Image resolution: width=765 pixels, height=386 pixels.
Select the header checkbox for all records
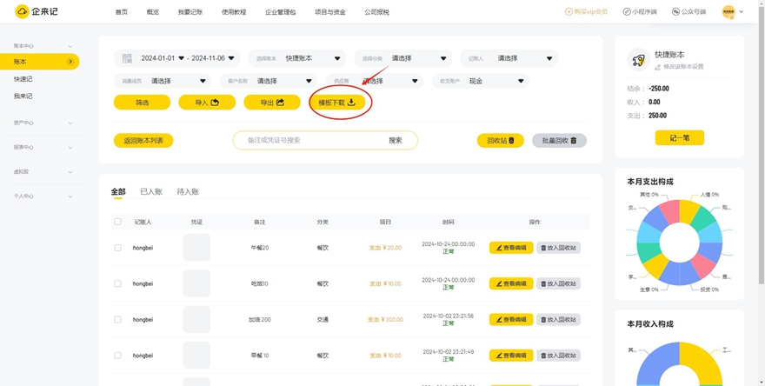pos(118,222)
